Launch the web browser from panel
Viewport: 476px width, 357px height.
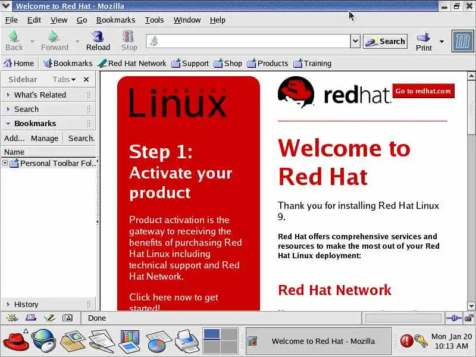pyautogui.click(x=43, y=340)
